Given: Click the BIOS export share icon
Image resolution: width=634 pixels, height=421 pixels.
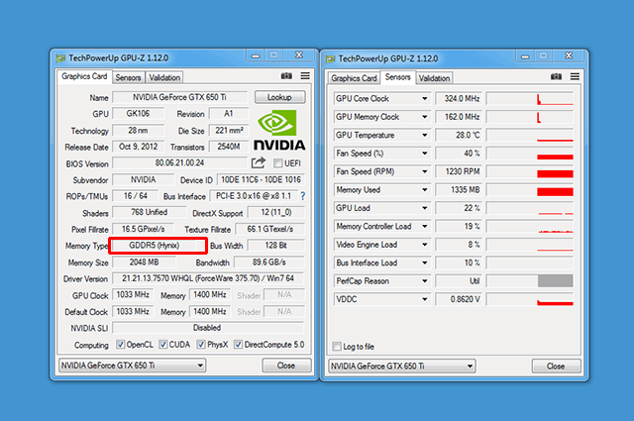Looking at the screenshot, I should click(x=259, y=162).
